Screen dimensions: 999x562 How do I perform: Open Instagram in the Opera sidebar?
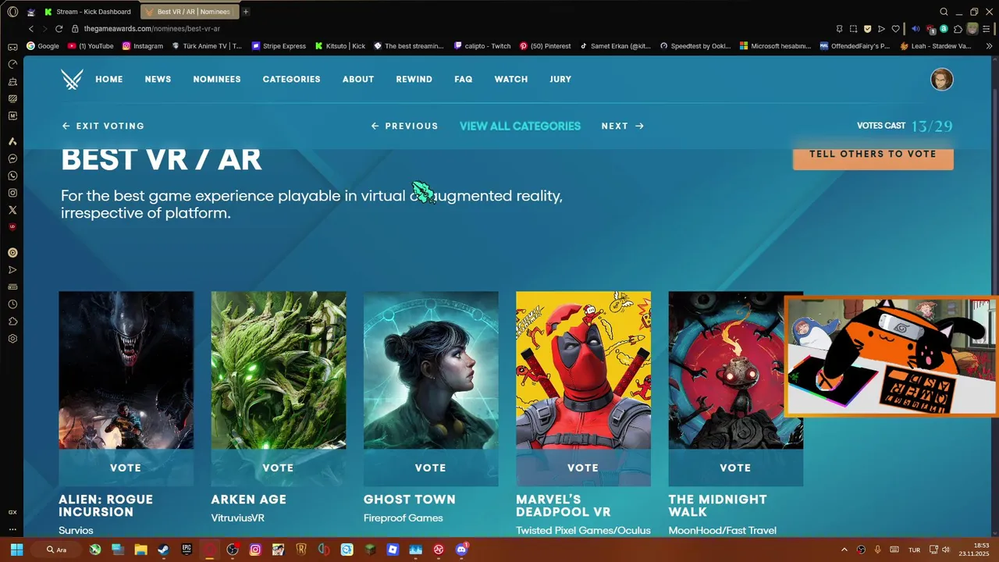point(12,193)
